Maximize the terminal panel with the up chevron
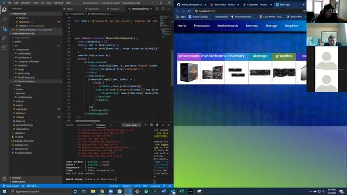347x195 pixels. point(163,125)
